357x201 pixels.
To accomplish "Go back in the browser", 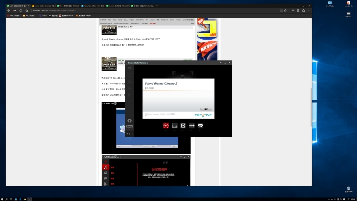I will [9, 11].
